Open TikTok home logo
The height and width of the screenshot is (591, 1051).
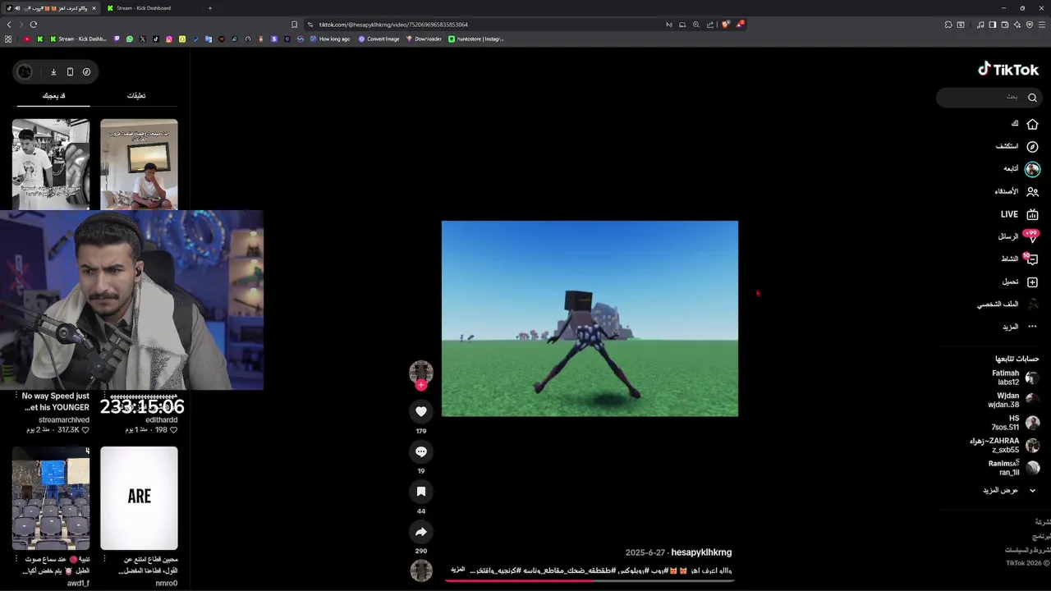point(1008,70)
